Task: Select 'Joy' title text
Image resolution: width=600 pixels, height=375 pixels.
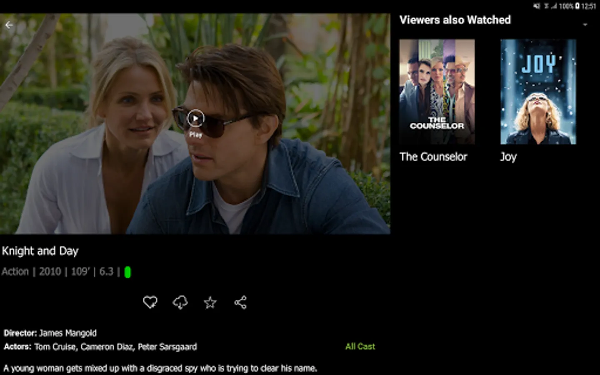Action: 508,157
